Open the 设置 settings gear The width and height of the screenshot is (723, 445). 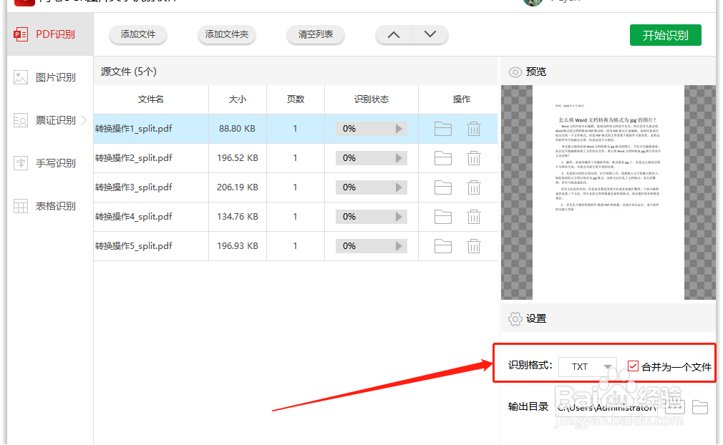(x=525, y=318)
